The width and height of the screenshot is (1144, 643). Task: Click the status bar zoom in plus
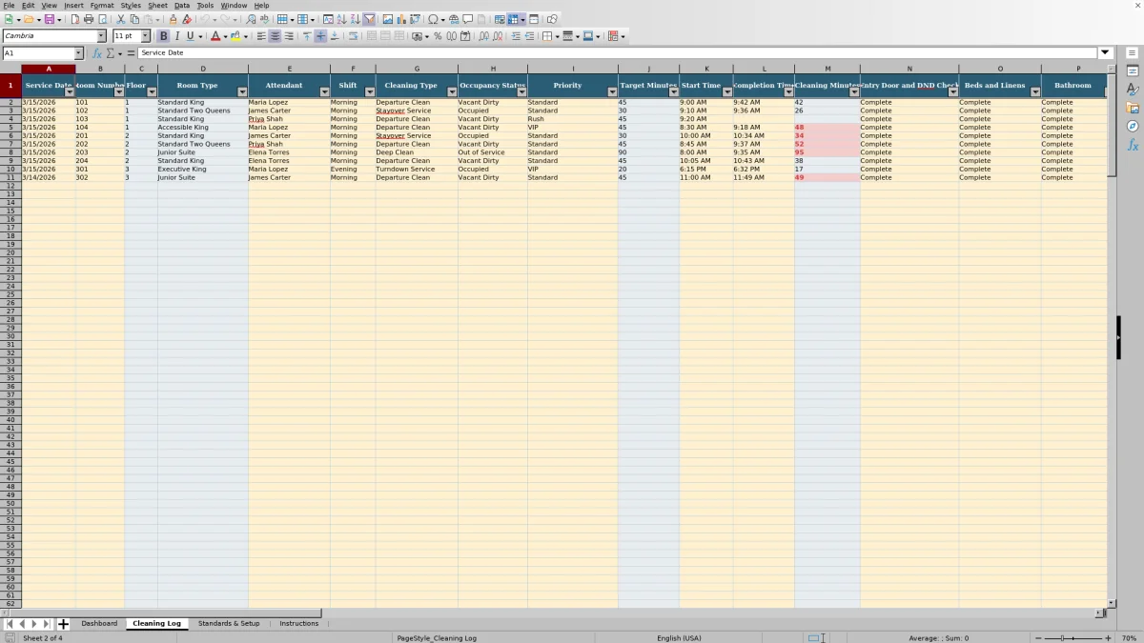pos(1108,638)
